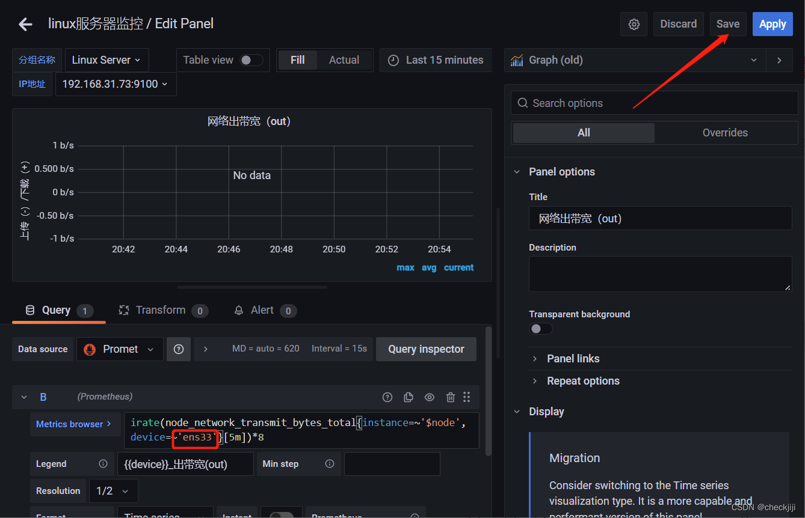Image resolution: width=805 pixels, height=518 pixels.
Task: Hide query B with the eye icon
Action: pos(429,397)
